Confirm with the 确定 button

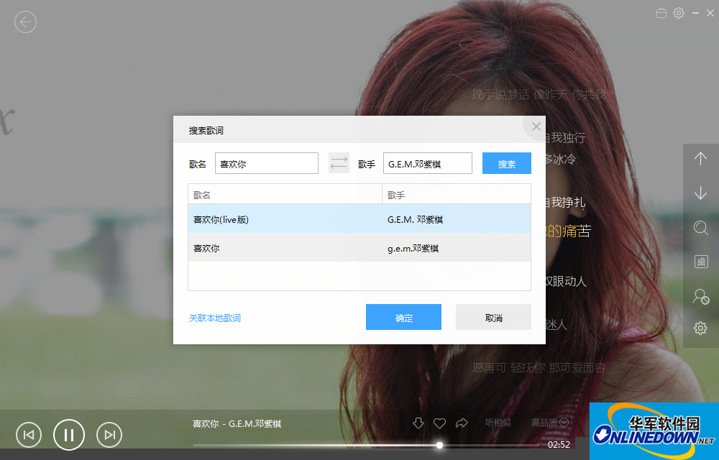pyautogui.click(x=403, y=317)
